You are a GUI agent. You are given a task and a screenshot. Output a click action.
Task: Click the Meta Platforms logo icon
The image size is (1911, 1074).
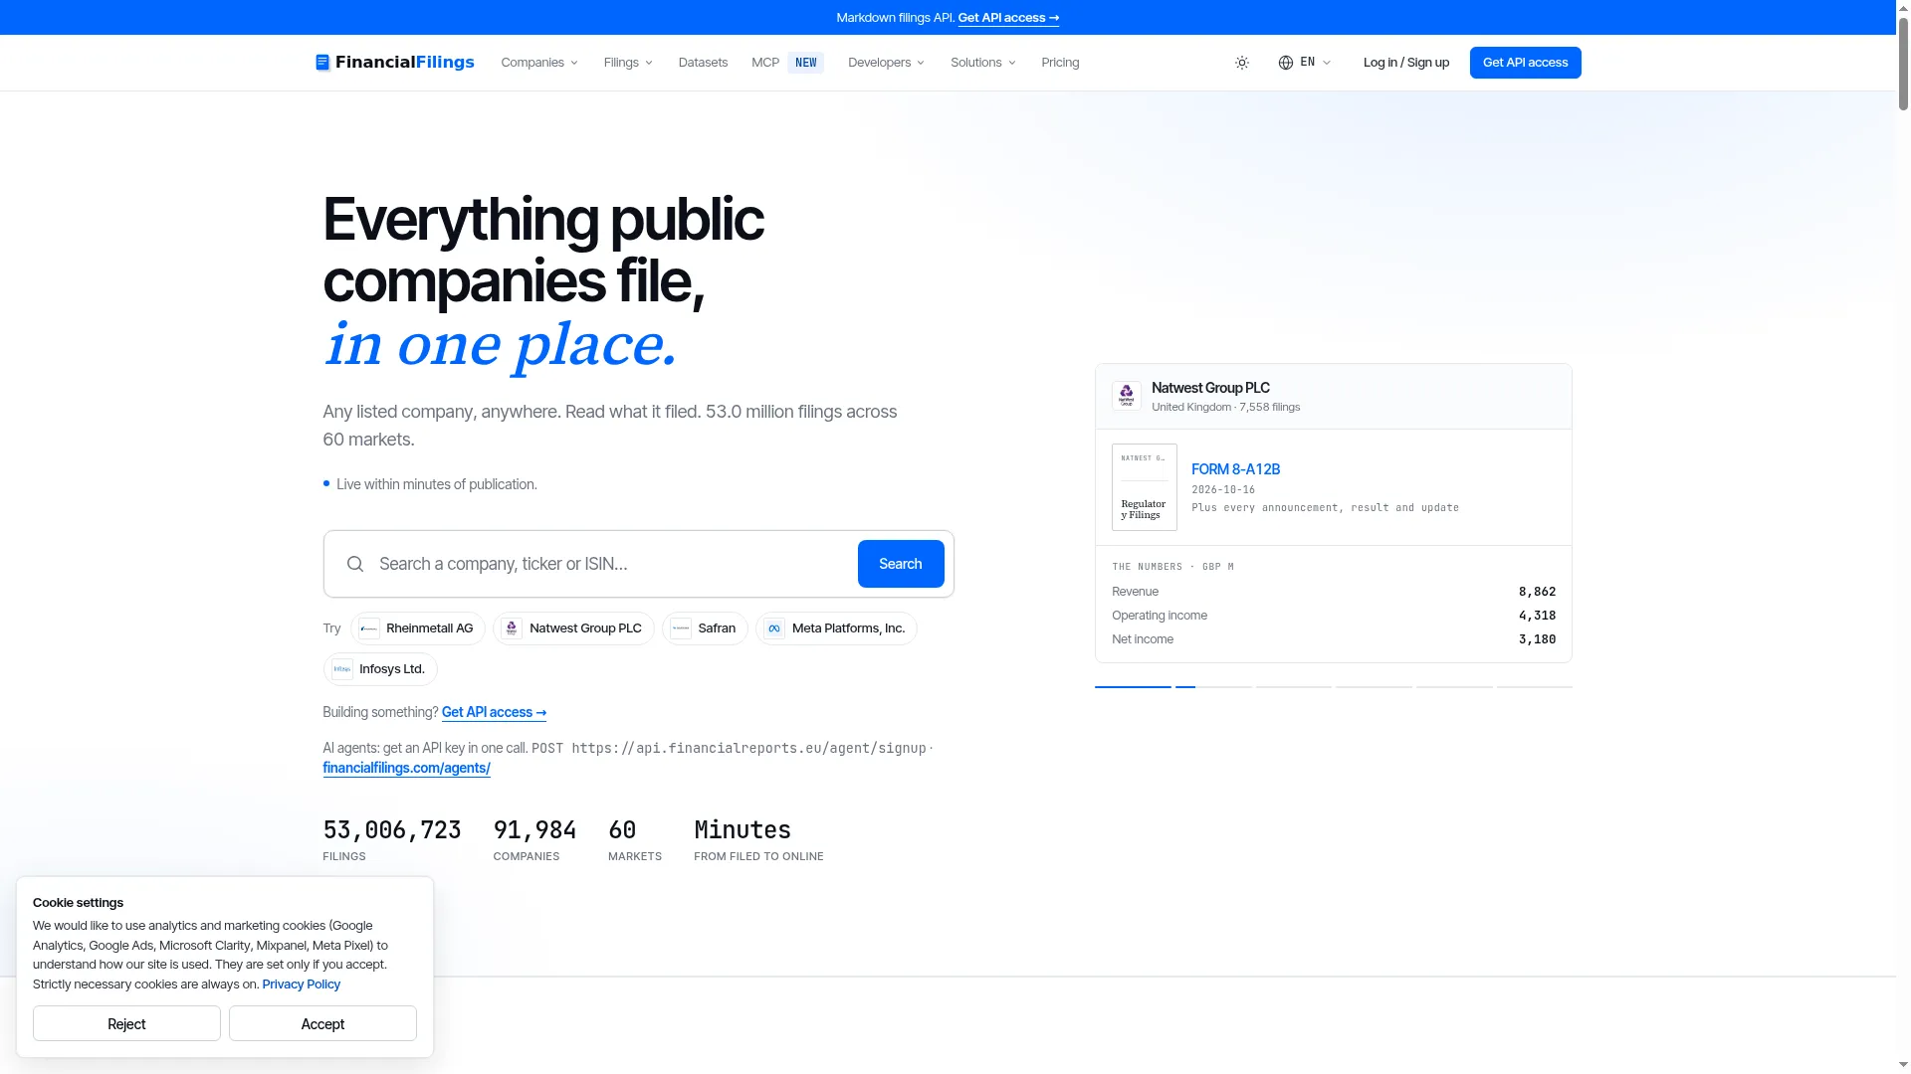[774, 628]
